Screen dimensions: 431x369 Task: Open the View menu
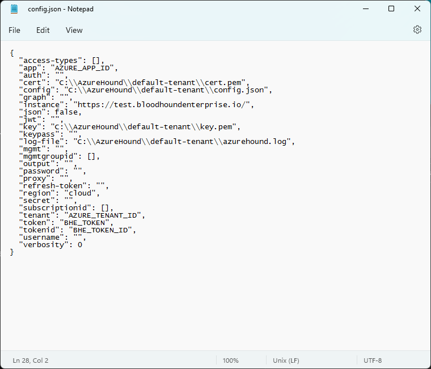coord(74,30)
